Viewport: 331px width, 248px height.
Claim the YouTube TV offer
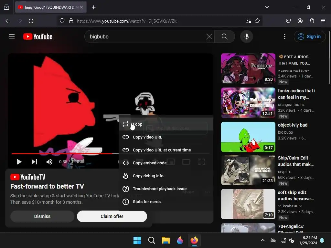click(x=112, y=216)
